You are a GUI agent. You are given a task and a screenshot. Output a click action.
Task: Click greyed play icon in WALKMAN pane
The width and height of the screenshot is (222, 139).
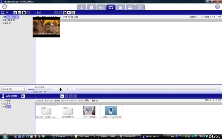click(75, 96)
